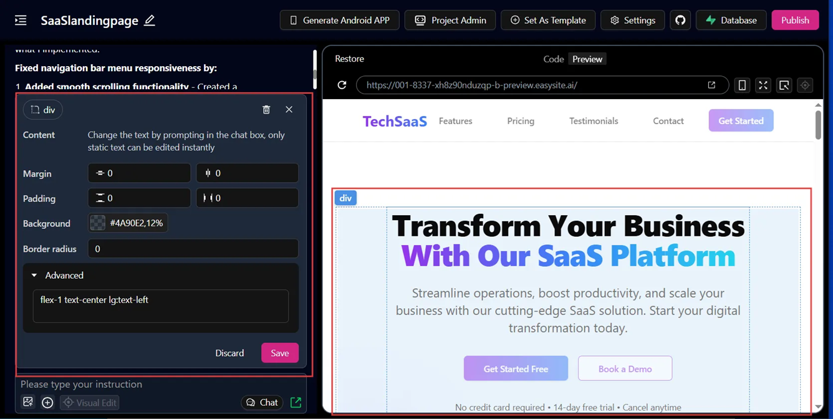
Task: Open preview URL in a new tab
Action: (711, 85)
